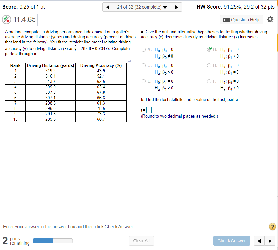The width and height of the screenshot is (278, 250).
Task: Click the 73.3 accuracy cell
Action: (101, 114)
